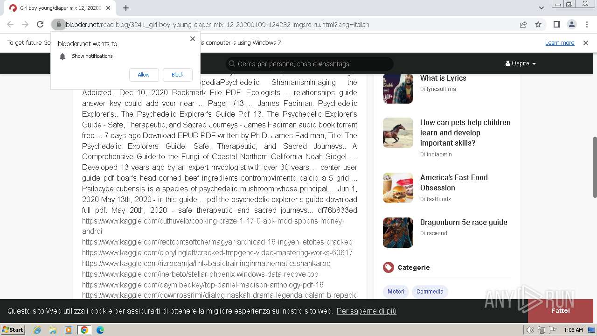
Task: Go back using the browser back arrow
Action: pyautogui.click(x=10, y=24)
